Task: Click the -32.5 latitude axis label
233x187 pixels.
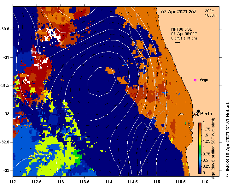Action: pos(5,142)
